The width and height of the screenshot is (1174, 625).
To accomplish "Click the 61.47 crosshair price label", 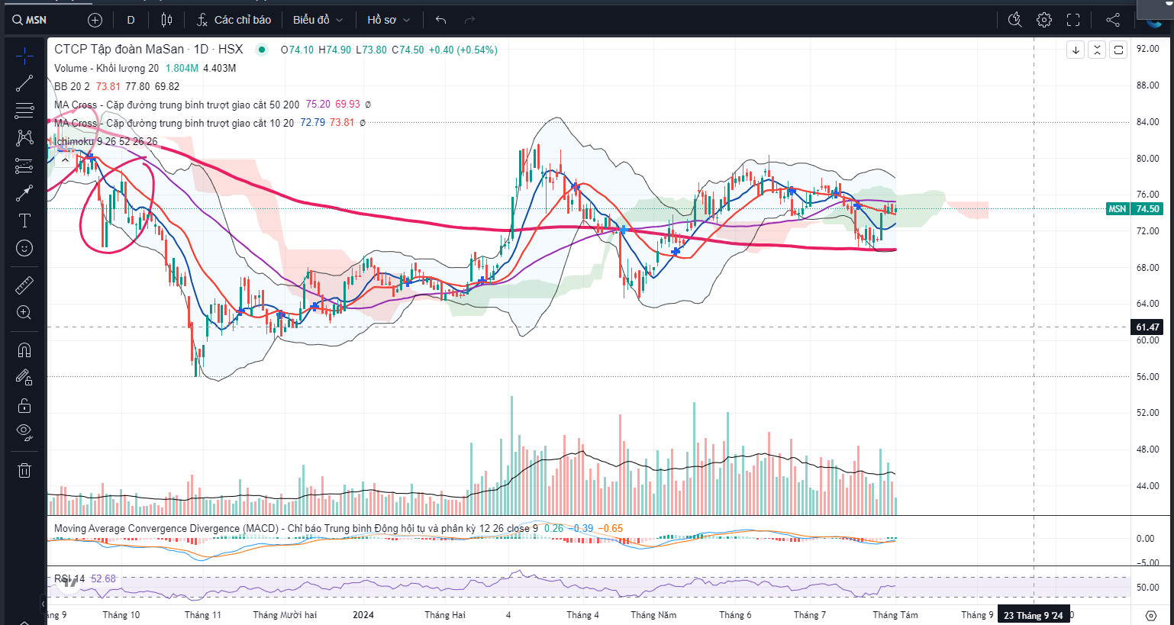I will [x=1147, y=327].
